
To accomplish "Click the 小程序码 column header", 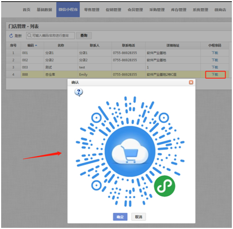I will (215, 46).
